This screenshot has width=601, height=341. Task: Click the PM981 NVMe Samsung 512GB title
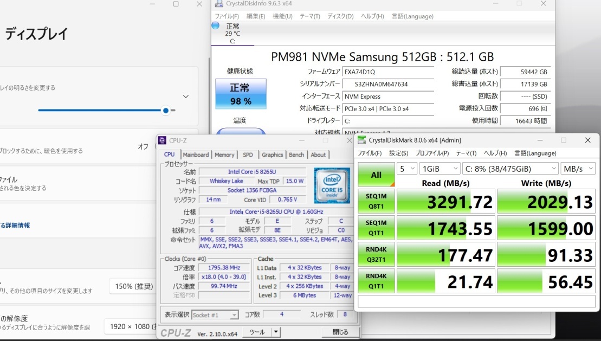coord(382,57)
